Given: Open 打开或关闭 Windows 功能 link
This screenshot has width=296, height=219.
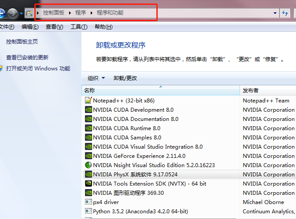Looking at the screenshot, I should click(38, 68).
